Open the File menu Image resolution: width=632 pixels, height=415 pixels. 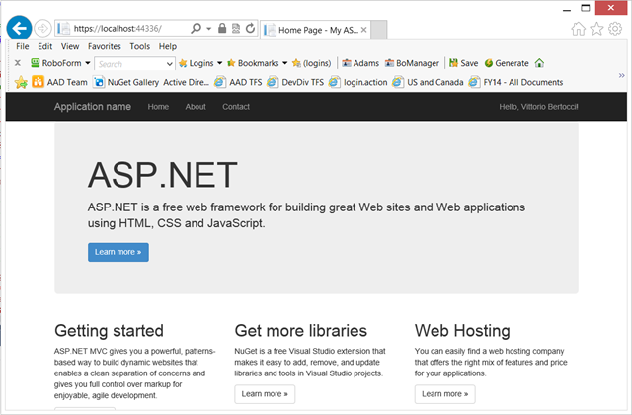[23, 46]
